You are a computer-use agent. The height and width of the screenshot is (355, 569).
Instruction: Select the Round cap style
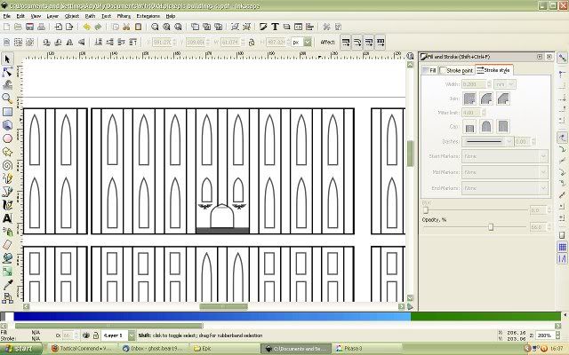[486, 127]
